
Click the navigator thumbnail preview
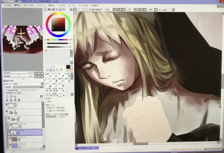click(x=23, y=39)
